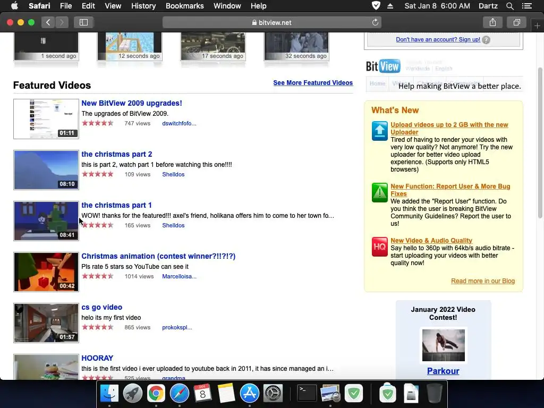Open Read more in our Blog link
Viewport: 544px width, 408px height.
coord(482,281)
